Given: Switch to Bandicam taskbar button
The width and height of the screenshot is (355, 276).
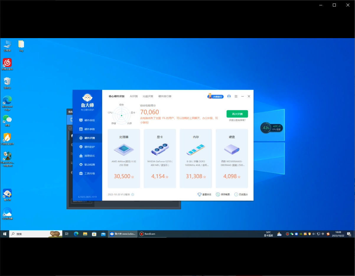Looking at the screenshot, I should [152, 234].
